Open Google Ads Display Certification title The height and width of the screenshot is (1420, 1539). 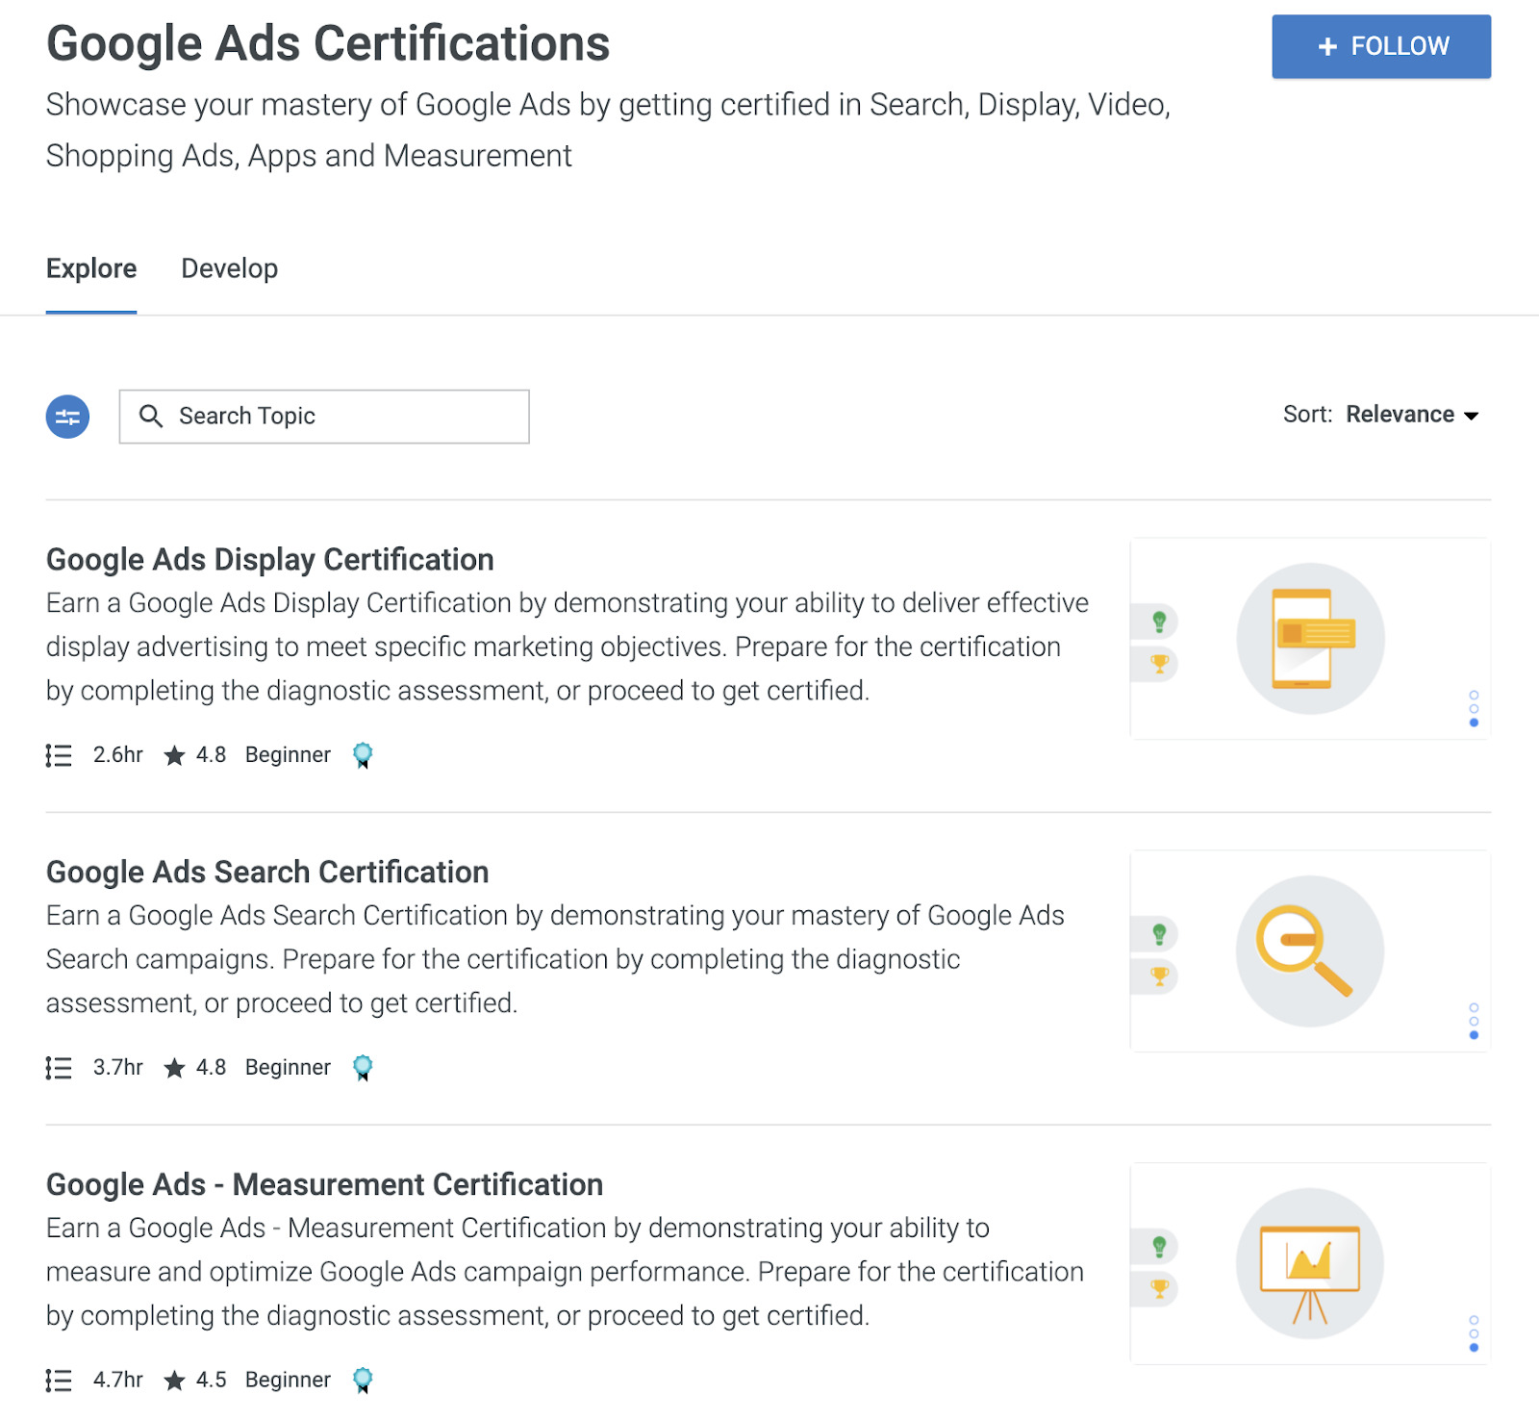coord(269,559)
